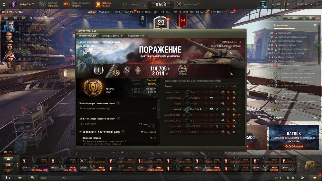
Task: Open the Battle Pass level 29 emblem
Action: [161, 23]
